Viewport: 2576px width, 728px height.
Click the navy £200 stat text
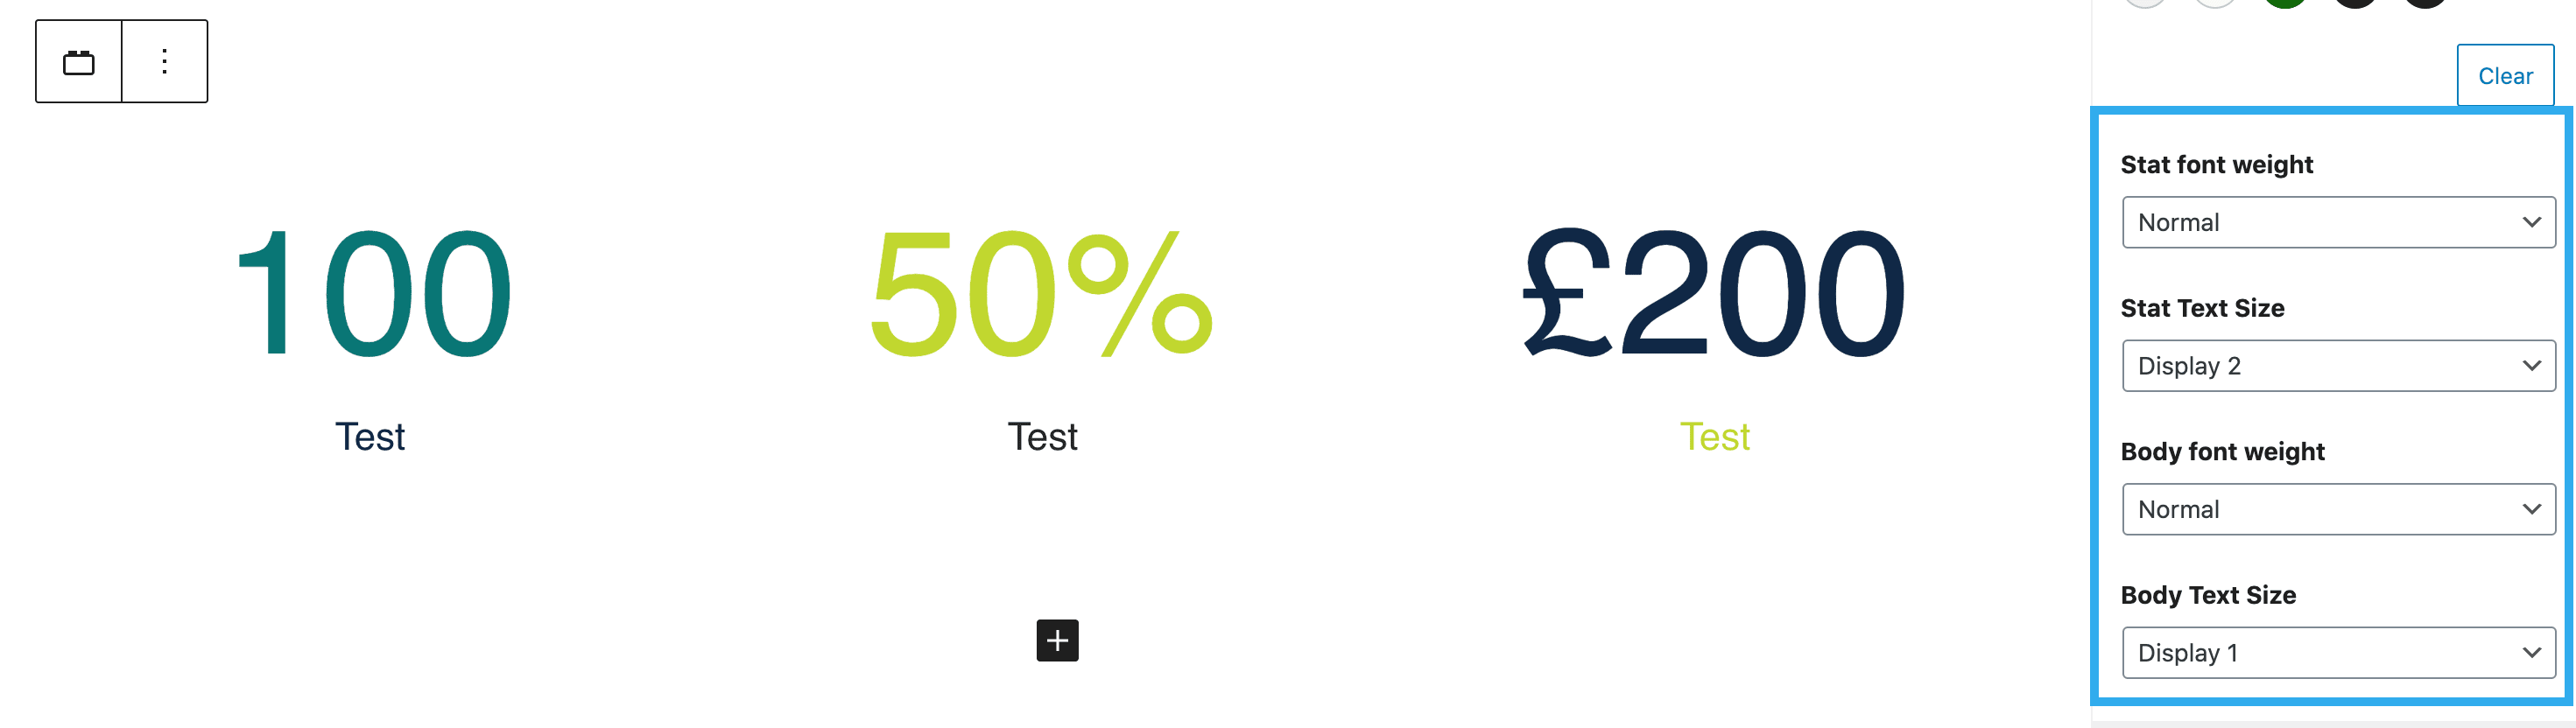click(x=1713, y=292)
